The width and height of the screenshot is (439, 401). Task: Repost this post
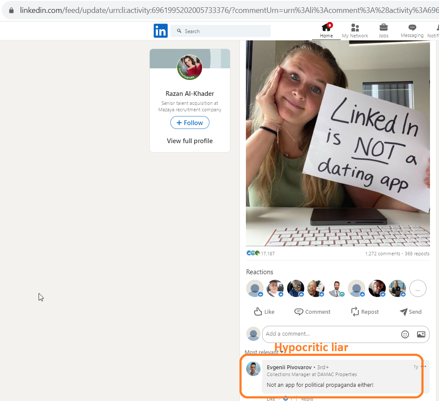tap(365, 312)
